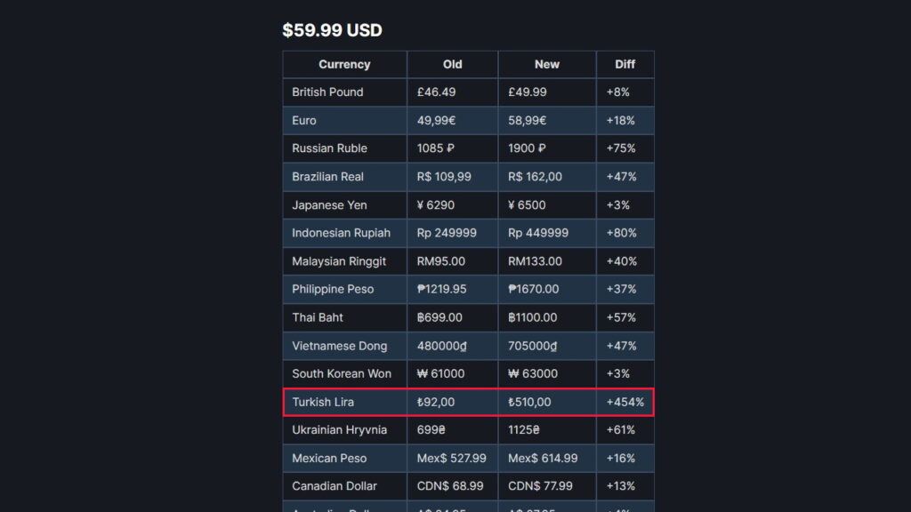
Task: Click the Euro new price 58,99€
Action: coord(527,121)
